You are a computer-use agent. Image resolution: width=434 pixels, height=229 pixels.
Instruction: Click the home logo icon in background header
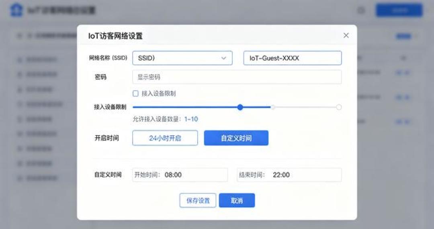(16, 10)
